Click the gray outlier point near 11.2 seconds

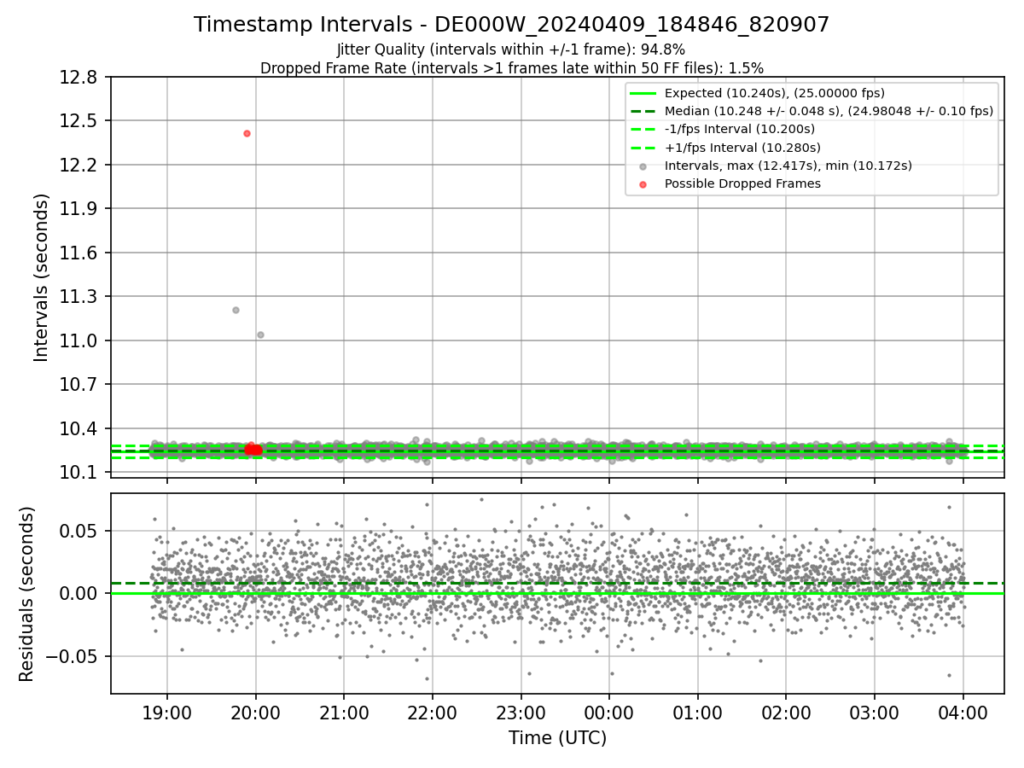[236, 310]
